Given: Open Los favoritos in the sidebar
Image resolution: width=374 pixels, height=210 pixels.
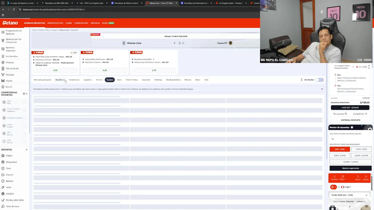Looking at the screenshot, I should pyautogui.click(x=11, y=56).
